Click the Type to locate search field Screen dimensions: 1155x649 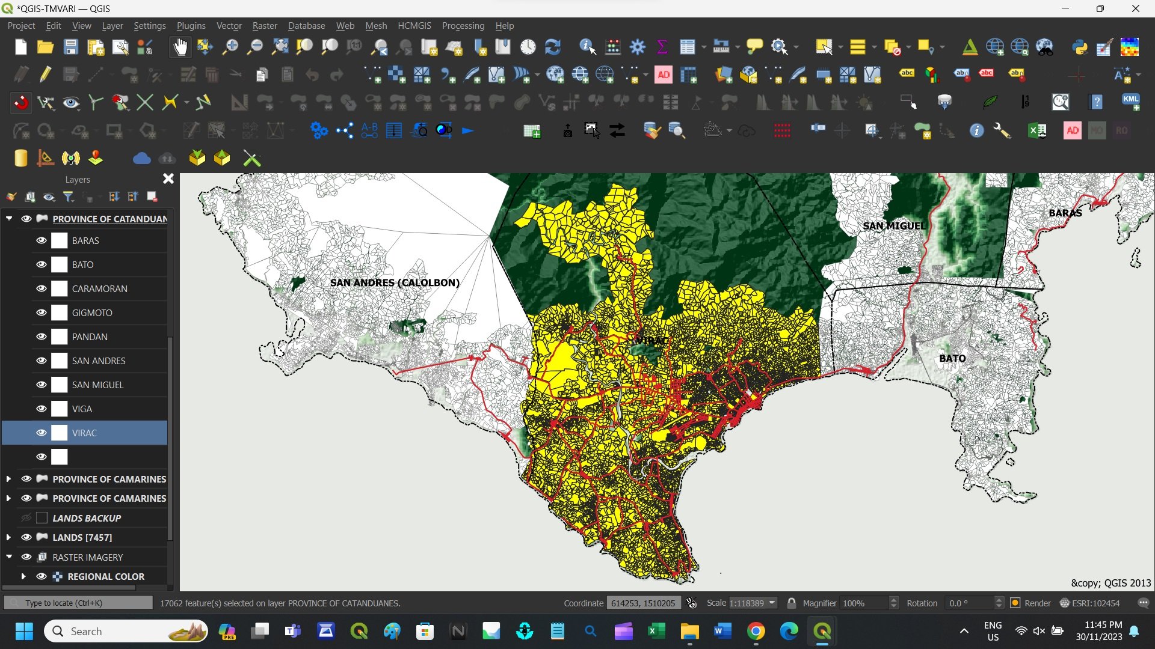pyautogui.click(x=78, y=603)
